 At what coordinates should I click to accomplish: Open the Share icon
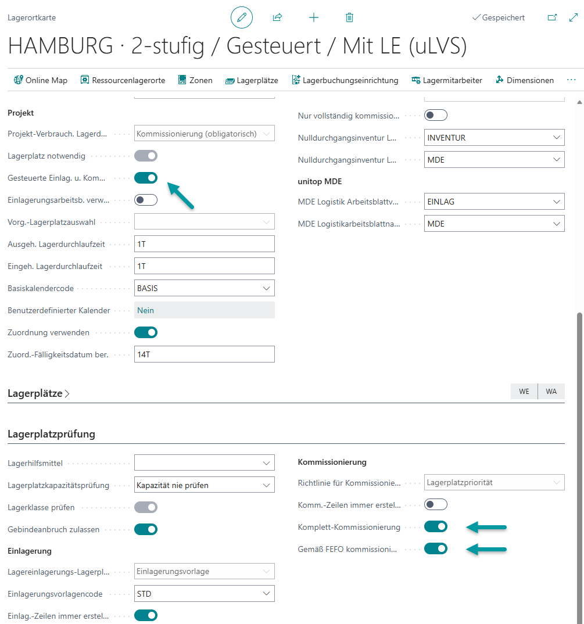click(277, 17)
